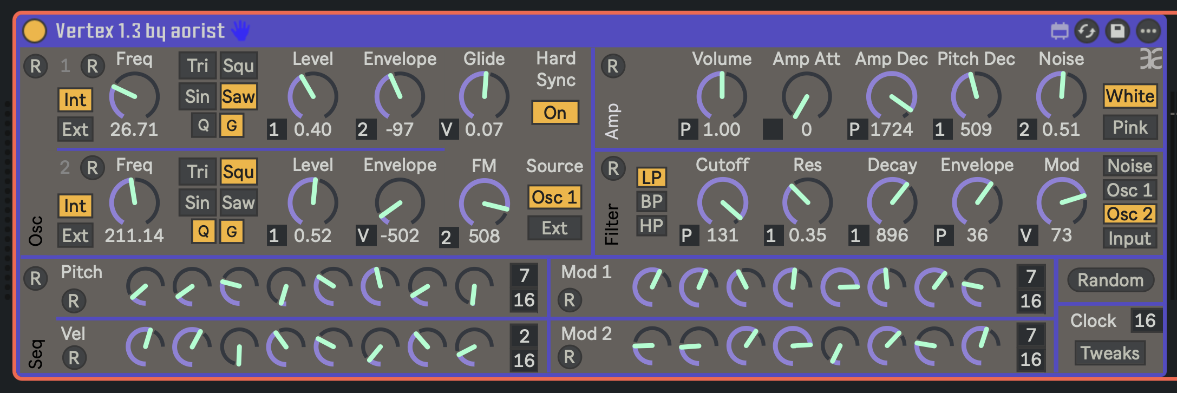Open the Clock division box showing 16

(1145, 320)
